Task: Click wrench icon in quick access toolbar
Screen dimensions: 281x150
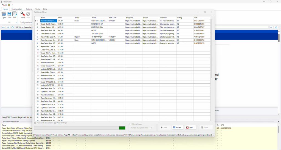Action: [3, 5]
